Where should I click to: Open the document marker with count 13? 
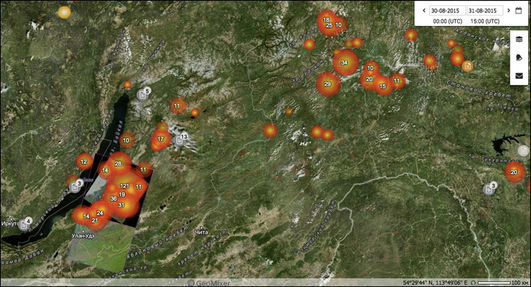pos(180,139)
